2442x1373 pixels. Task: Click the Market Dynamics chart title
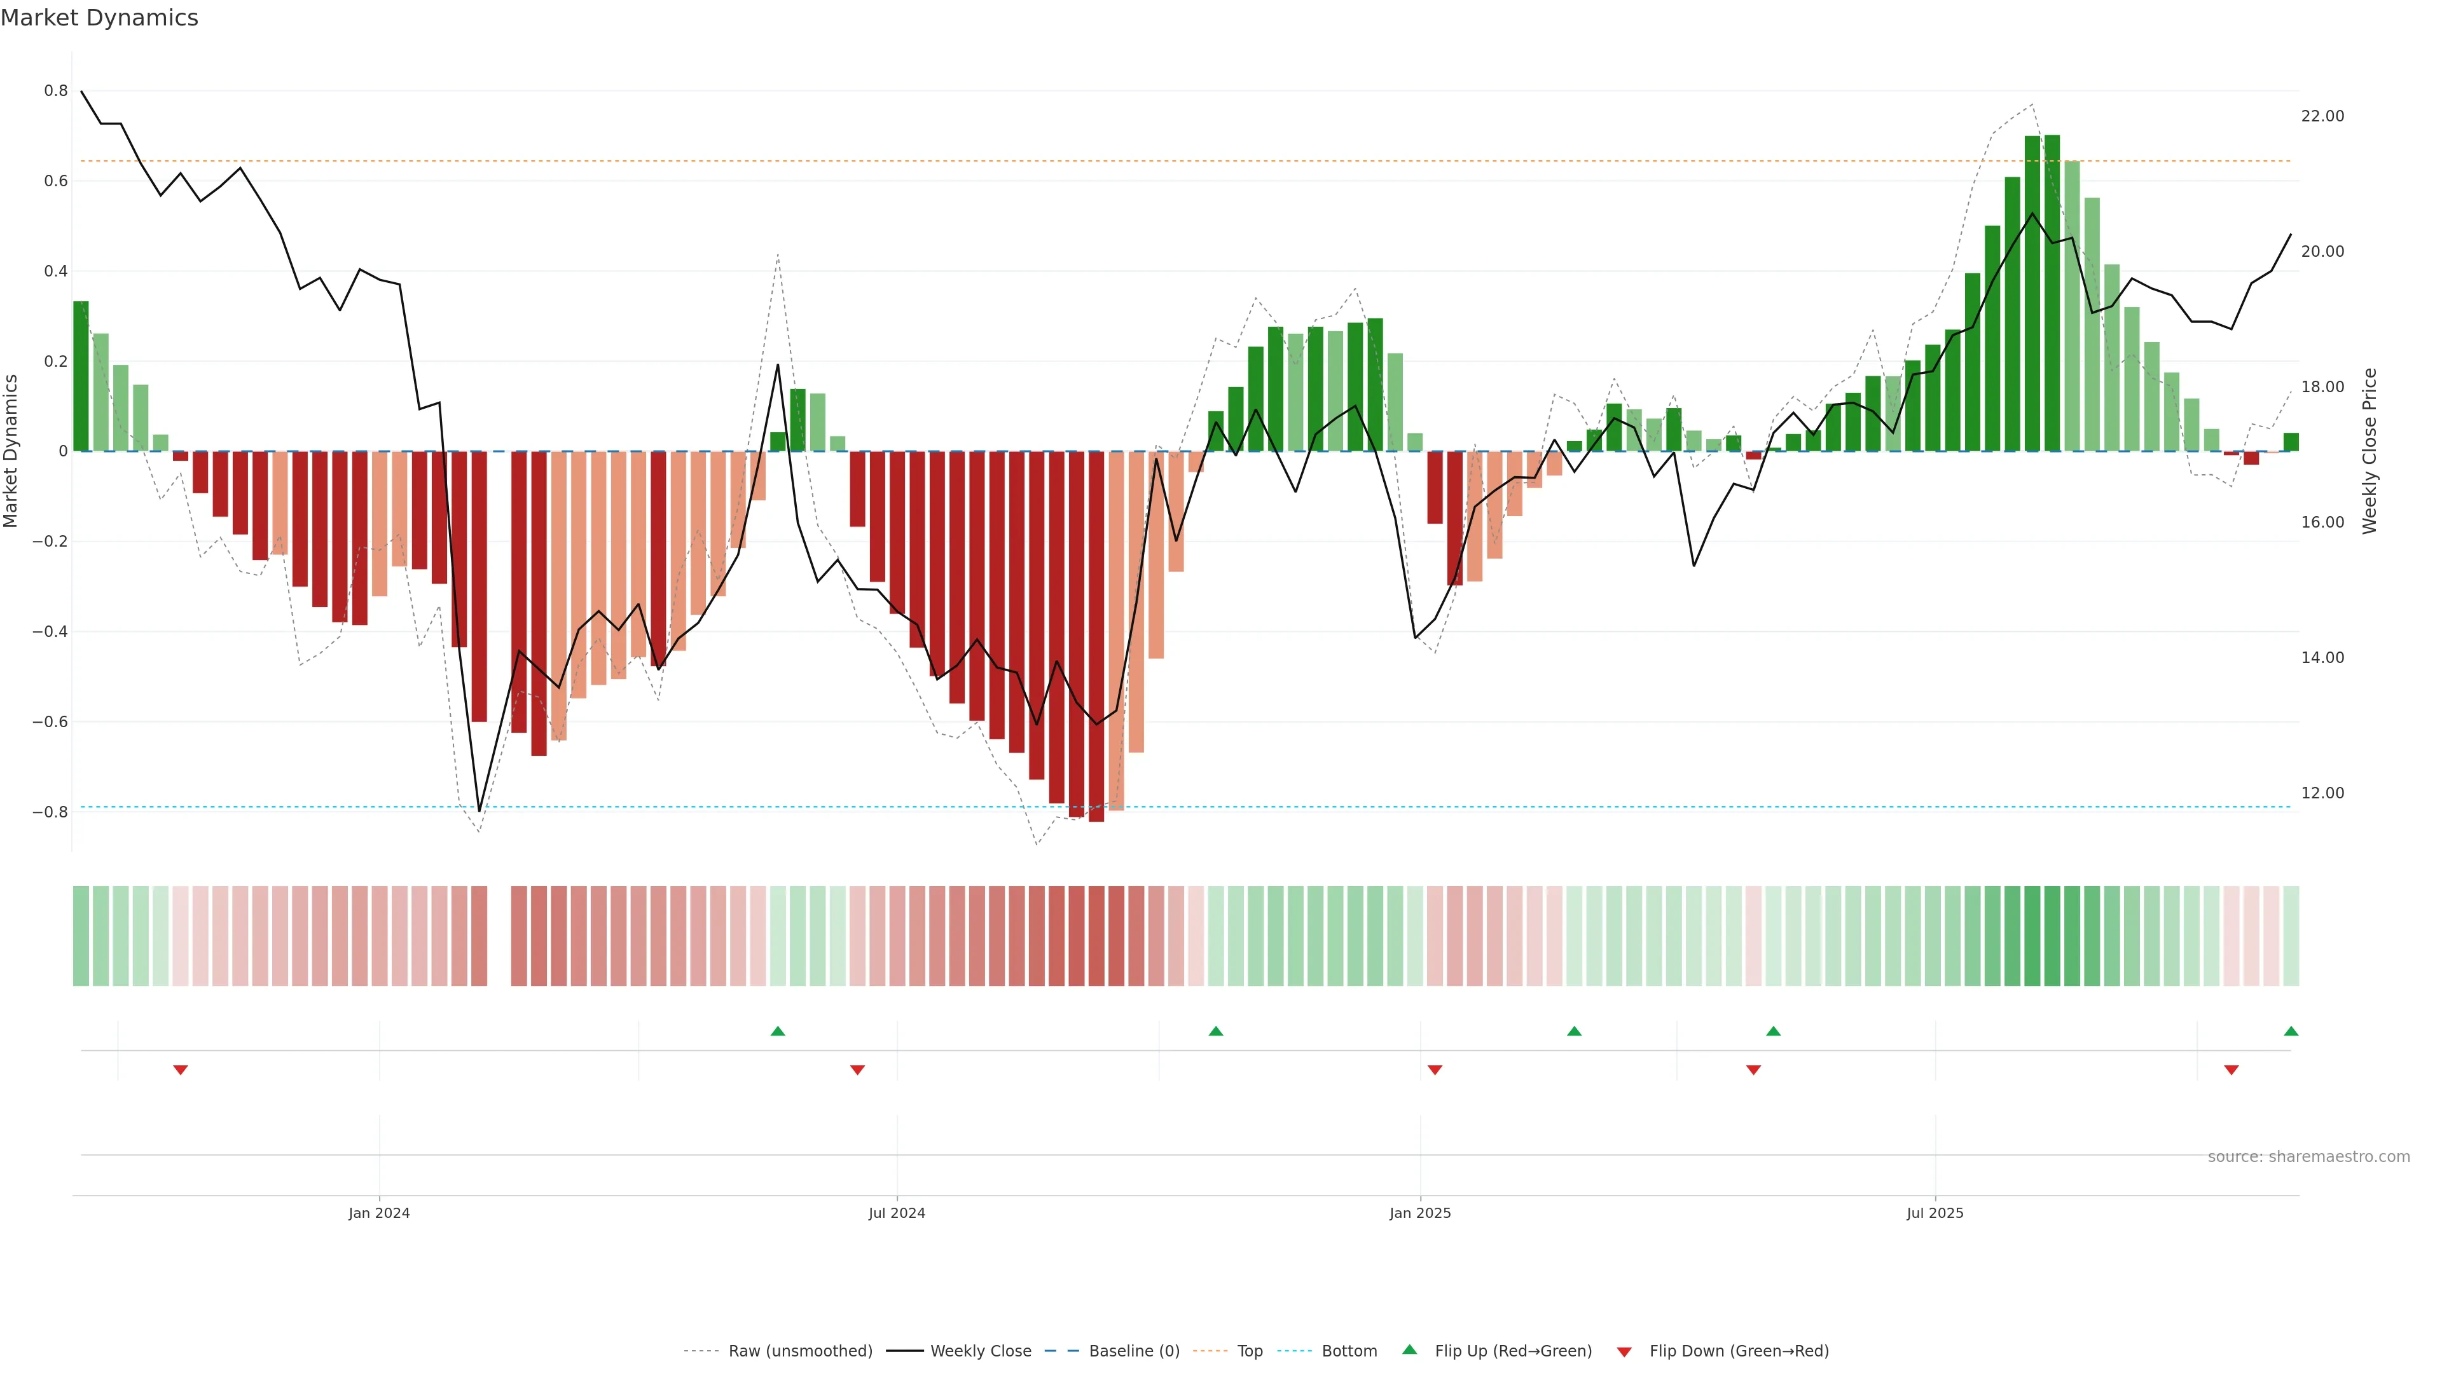(x=100, y=18)
